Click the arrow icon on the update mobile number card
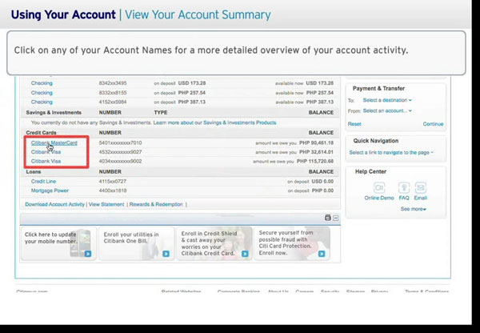The image size is (480, 333). [x=88, y=254]
